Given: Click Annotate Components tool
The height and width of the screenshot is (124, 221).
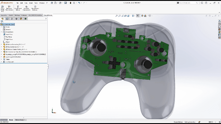Looking at the screenshot, I should pos(26,8).
